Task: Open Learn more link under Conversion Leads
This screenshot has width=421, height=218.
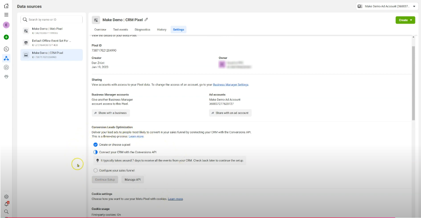Action: click(136, 136)
